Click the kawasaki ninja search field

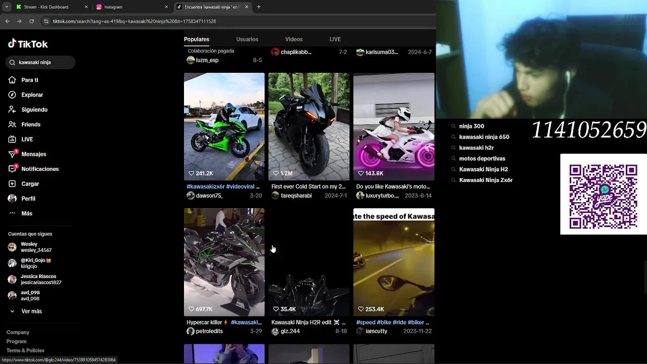[40, 63]
